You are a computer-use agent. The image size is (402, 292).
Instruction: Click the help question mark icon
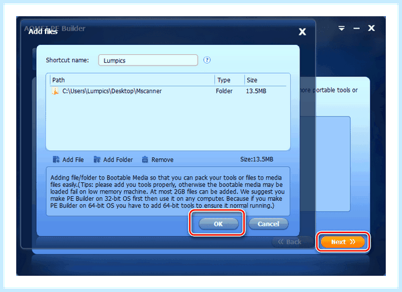pyautogui.click(x=207, y=60)
